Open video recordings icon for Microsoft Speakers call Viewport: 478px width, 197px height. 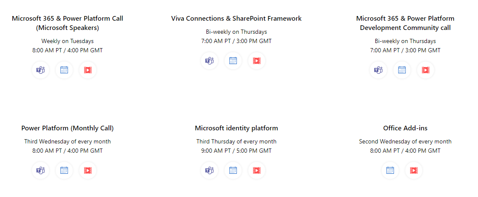pos(88,70)
